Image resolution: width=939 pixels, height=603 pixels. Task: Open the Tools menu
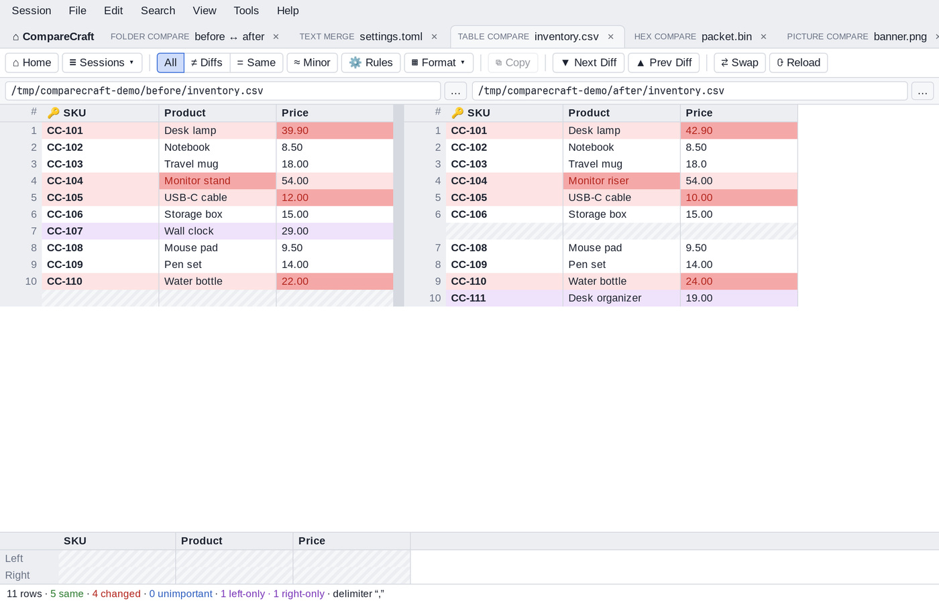click(x=246, y=11)
